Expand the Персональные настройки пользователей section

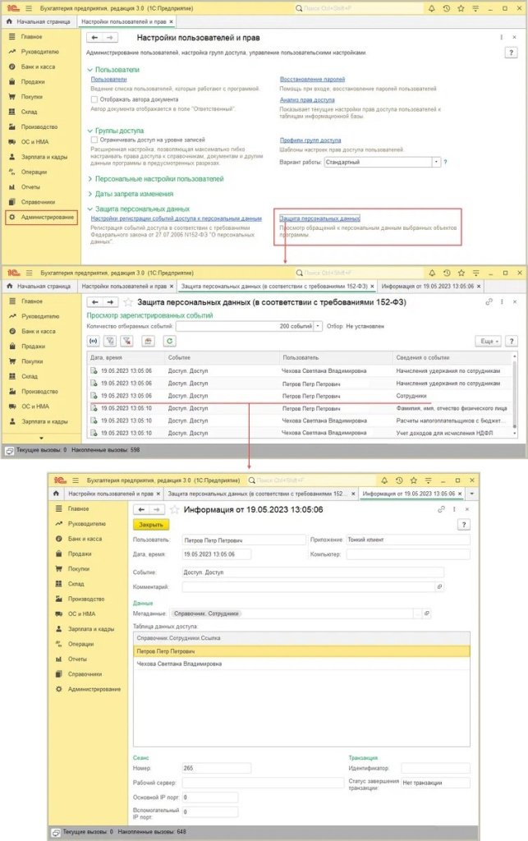(90, 178)
